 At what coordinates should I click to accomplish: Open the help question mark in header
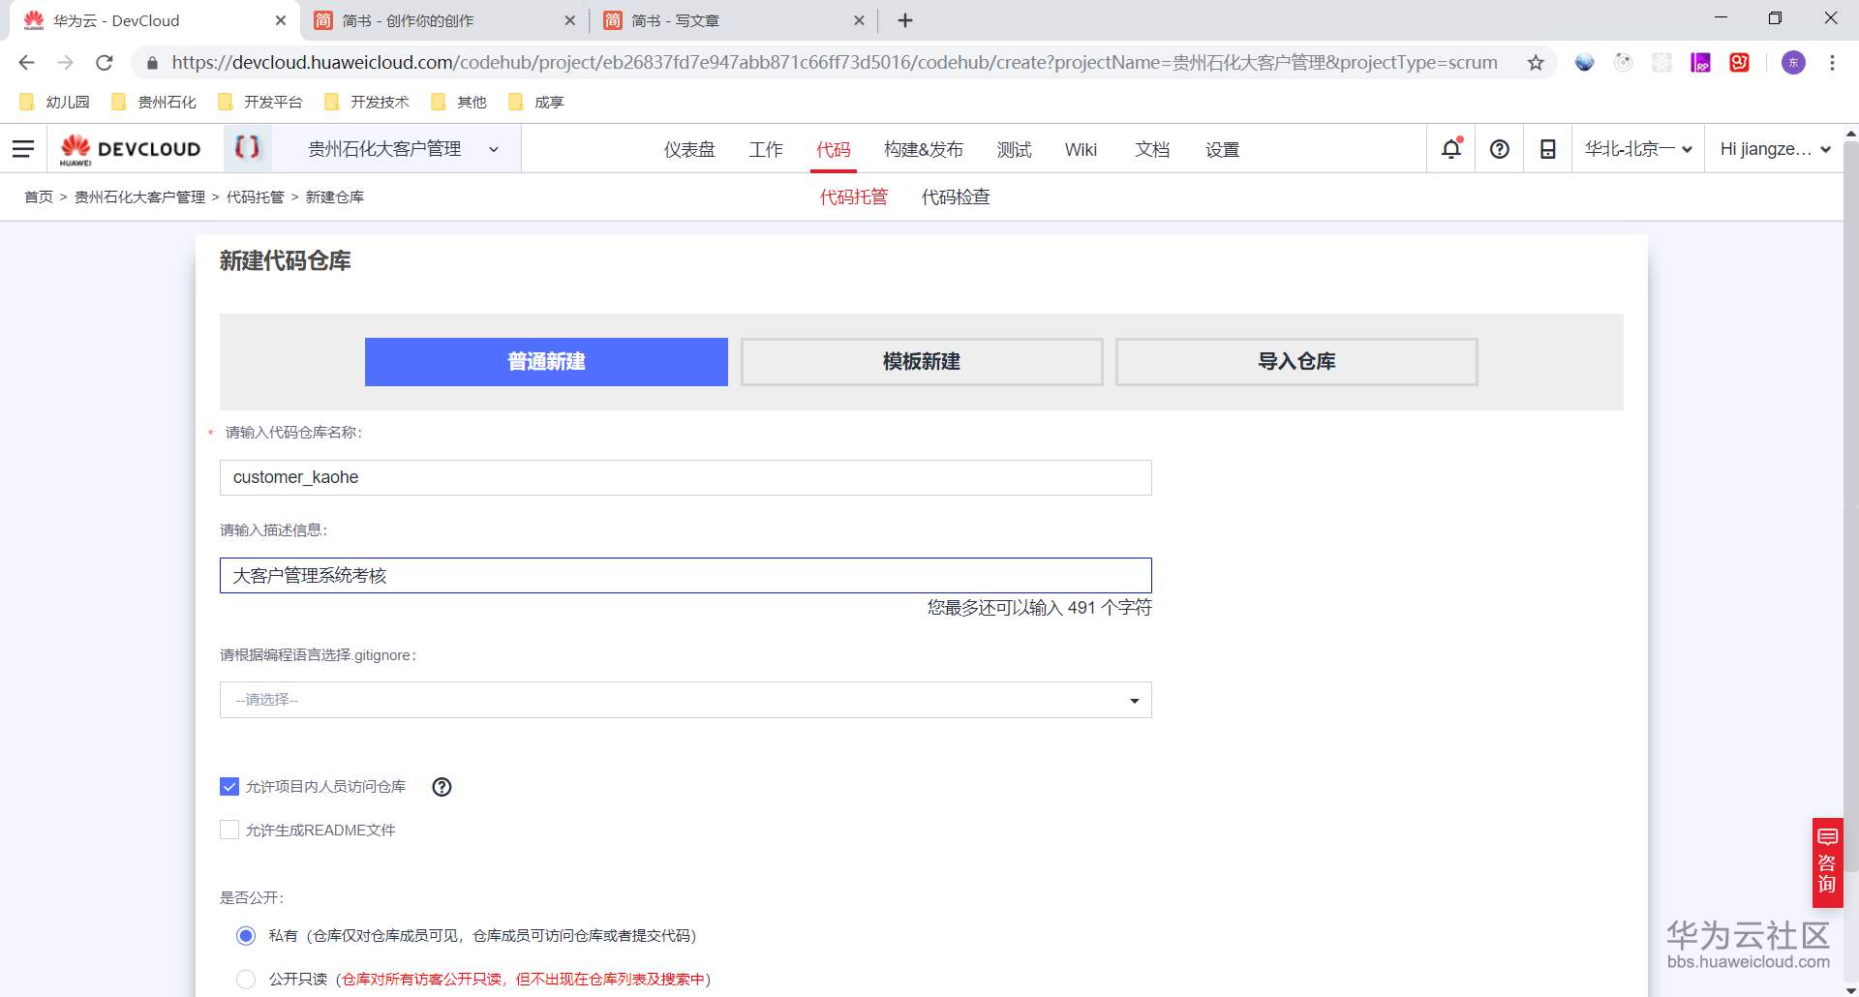point(1500,149)
